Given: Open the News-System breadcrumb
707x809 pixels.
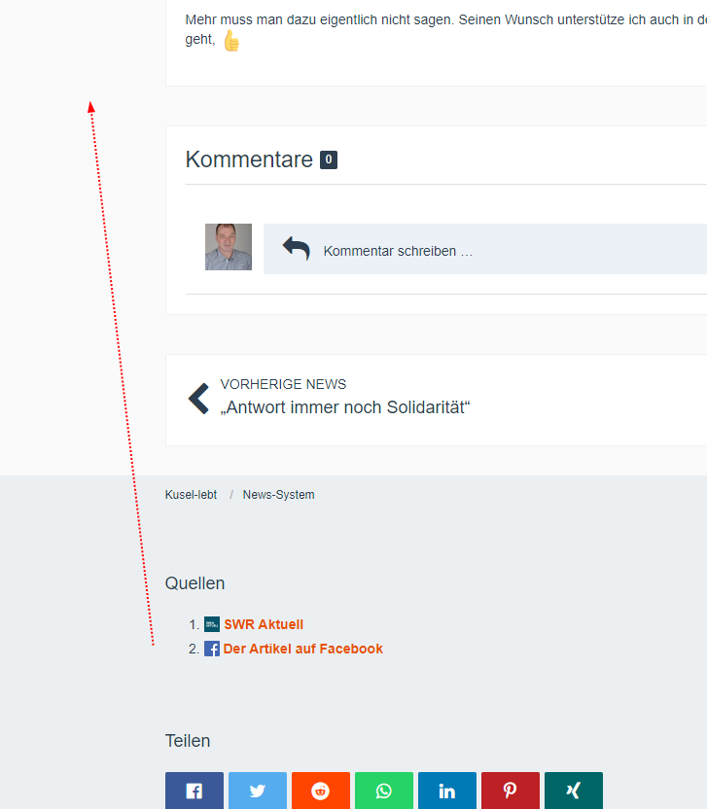Looking at the screenshot, I should point(278,495).
